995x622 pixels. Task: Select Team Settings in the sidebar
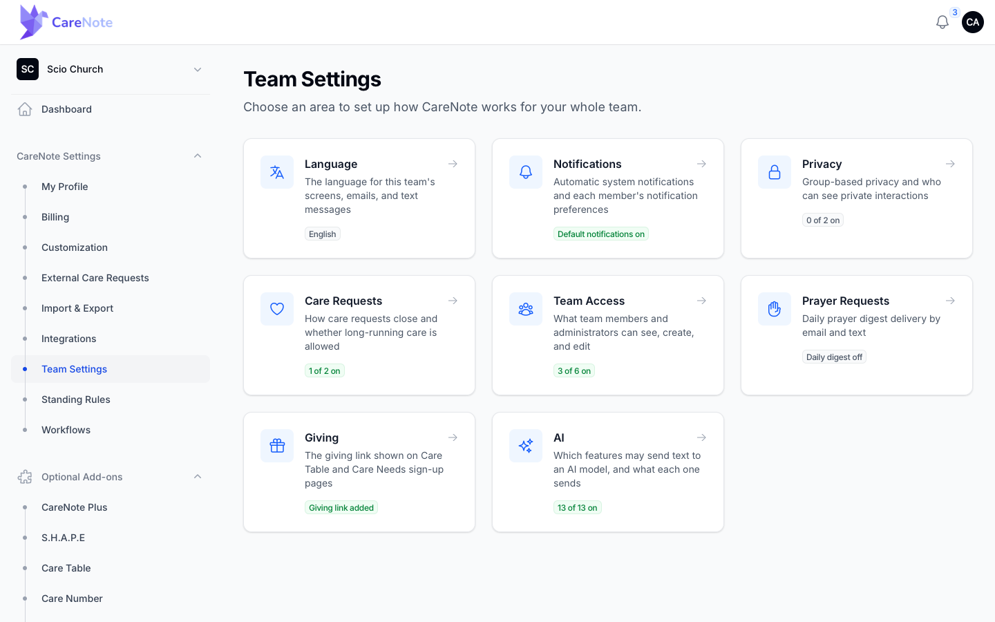tap(111, 369)
